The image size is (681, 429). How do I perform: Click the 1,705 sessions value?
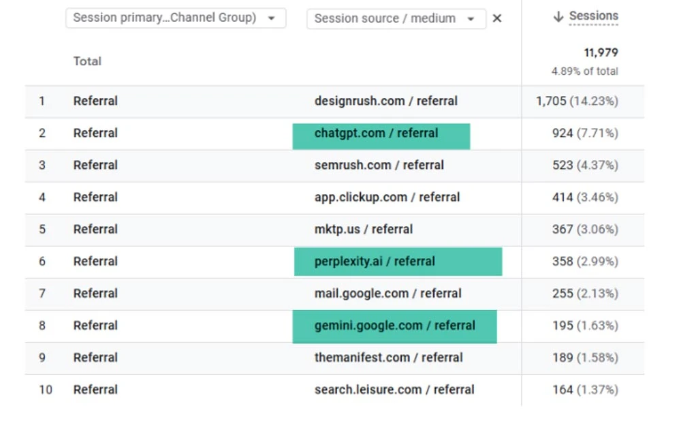click(x=551, y=101)
